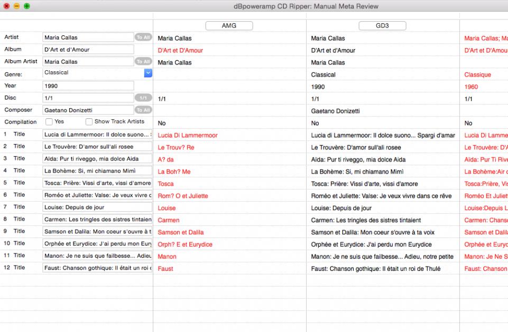The image size is (508, 332).
Task: Click the '1/1' pill beside Disc field
Action: click(x=143, y=98)
